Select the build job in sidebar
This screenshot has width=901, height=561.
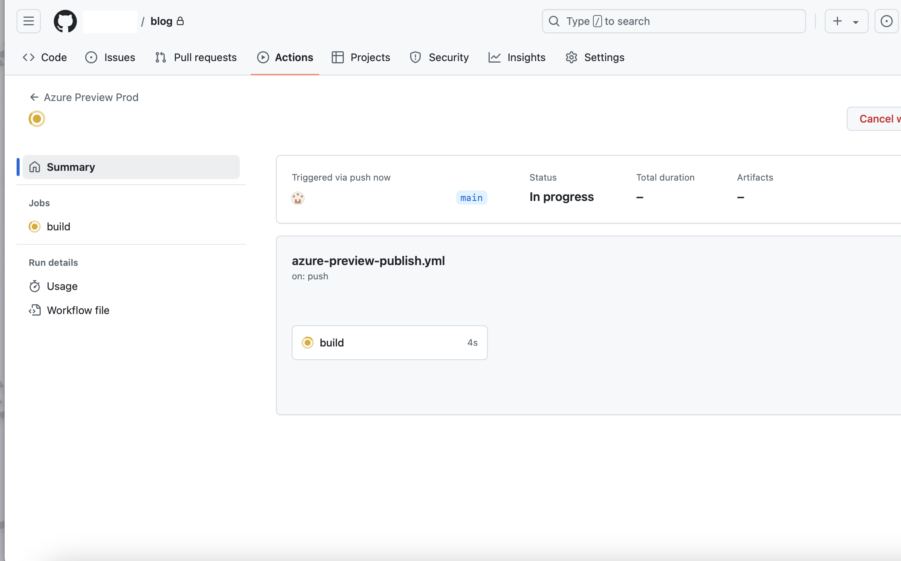coord(58,227)
